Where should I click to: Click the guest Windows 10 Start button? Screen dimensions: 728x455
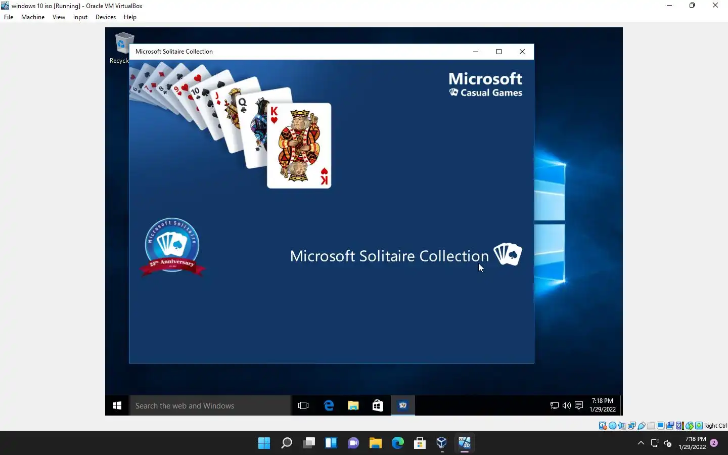pyautogui.click(x=117, y=405)
